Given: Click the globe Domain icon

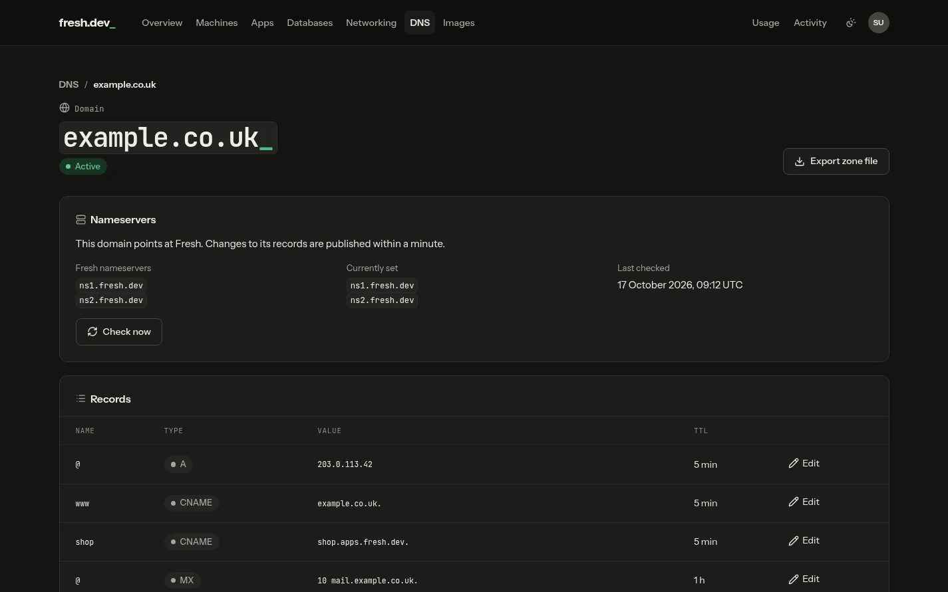Looking at the screenshot, I should click(65, 108).
